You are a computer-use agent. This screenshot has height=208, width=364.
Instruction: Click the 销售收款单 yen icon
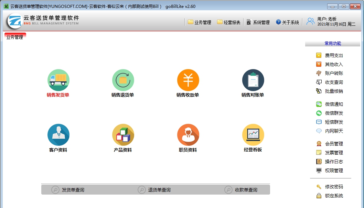(188, 80)
